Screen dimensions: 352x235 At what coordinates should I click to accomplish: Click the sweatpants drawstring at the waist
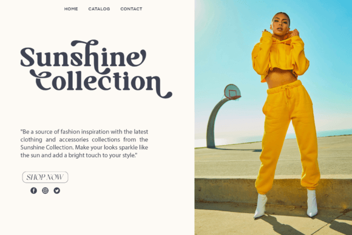click(287, 94)
